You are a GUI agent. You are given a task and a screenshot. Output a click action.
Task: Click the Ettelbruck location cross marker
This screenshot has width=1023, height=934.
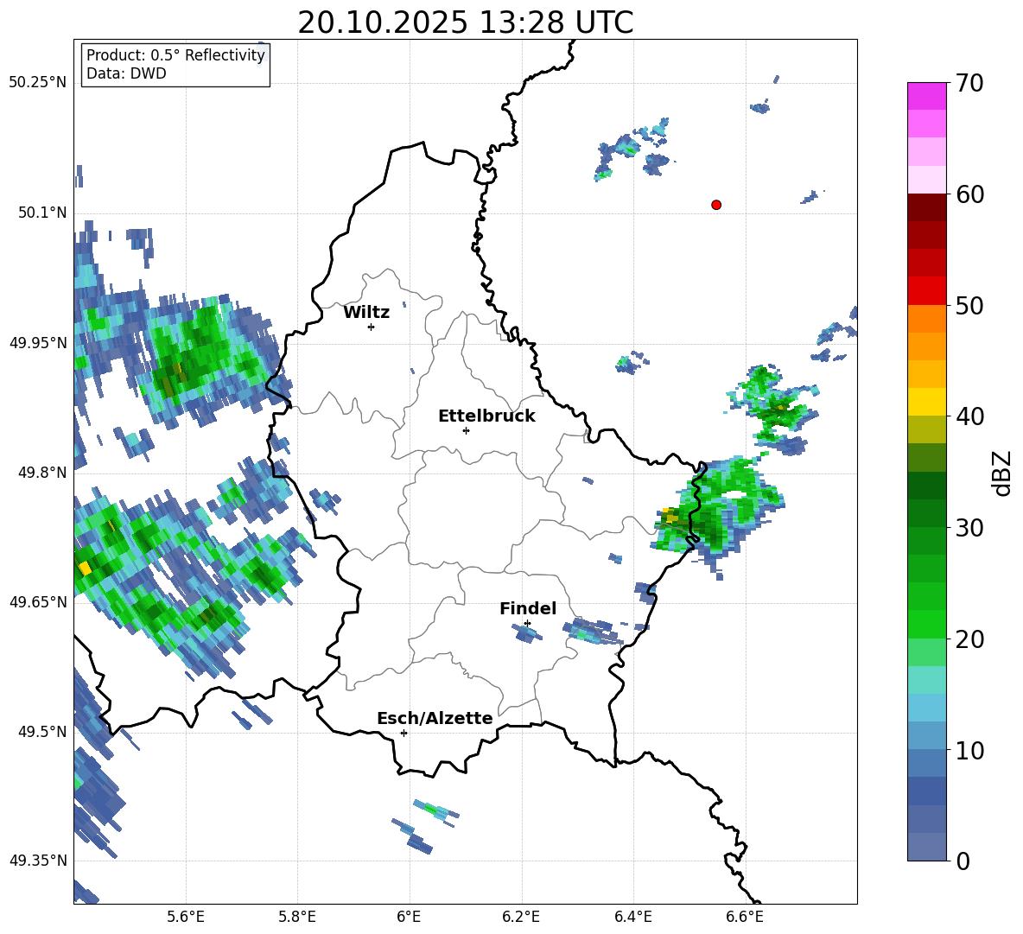[466, 430]
